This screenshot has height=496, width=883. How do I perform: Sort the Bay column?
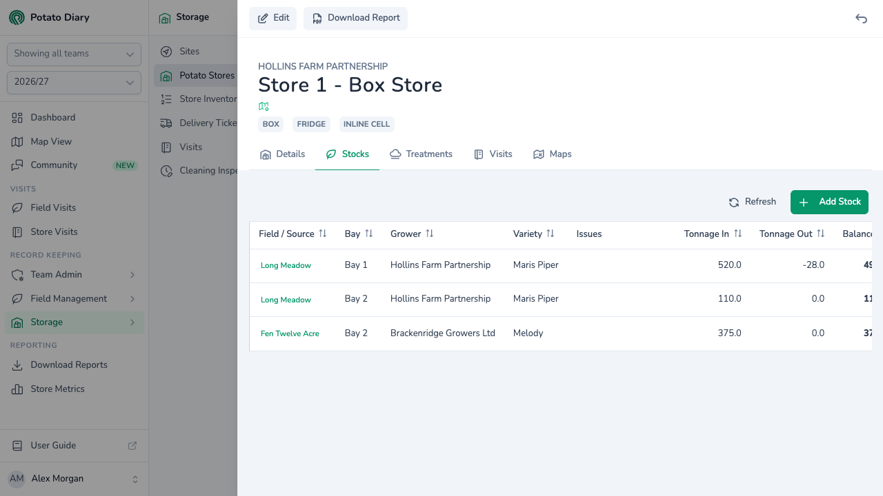point(369,234)
